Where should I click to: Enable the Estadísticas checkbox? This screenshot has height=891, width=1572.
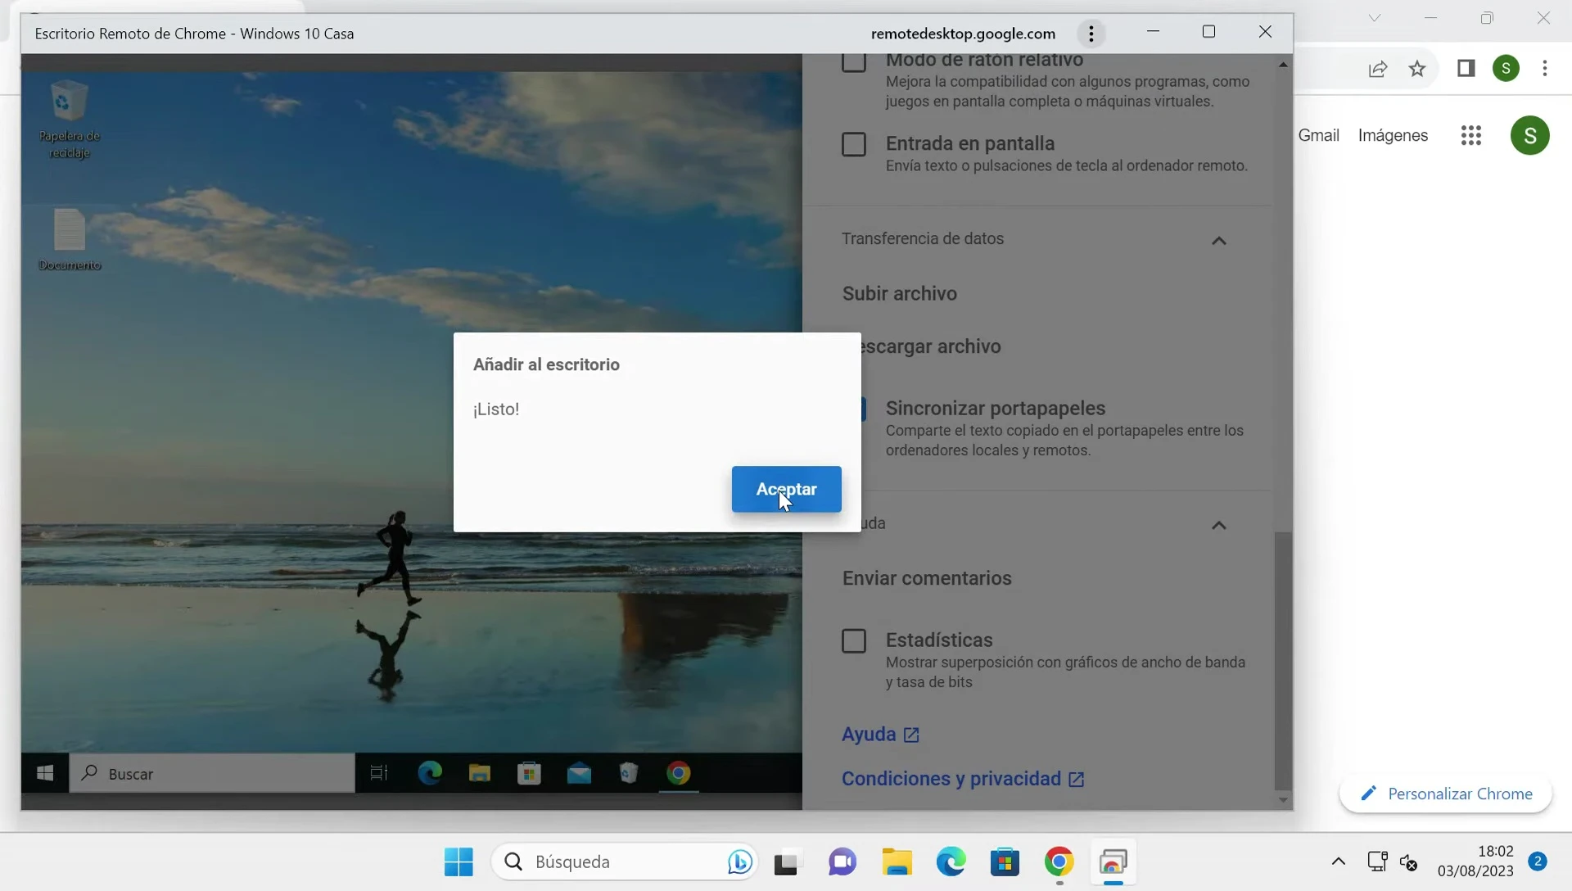click(854, 640)
